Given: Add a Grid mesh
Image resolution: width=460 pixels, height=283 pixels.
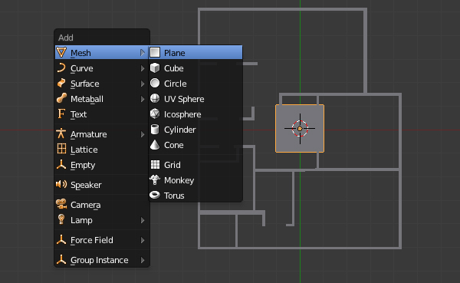Looking at the screenshot, I should point(195,165).
